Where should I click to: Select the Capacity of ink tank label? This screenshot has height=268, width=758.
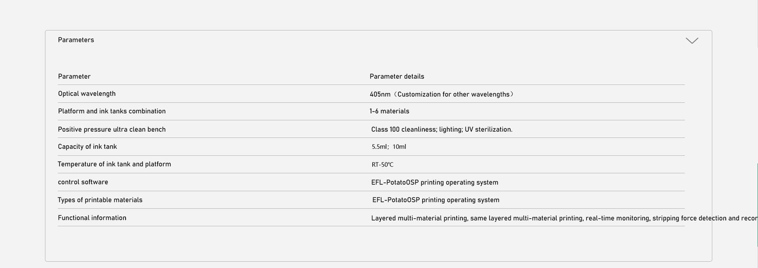[87, 147]
